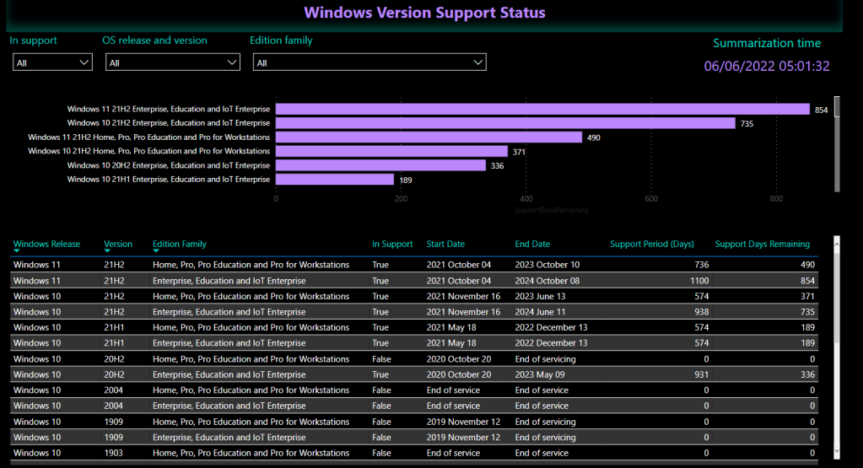Viewport: 863px width, 468px height.
Task: Click the 490-day Windows 11 Home bar
Action: point(429,137)
